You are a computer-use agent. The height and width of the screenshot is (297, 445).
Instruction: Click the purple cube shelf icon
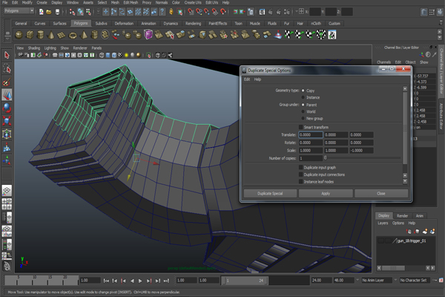pos(148,35)
